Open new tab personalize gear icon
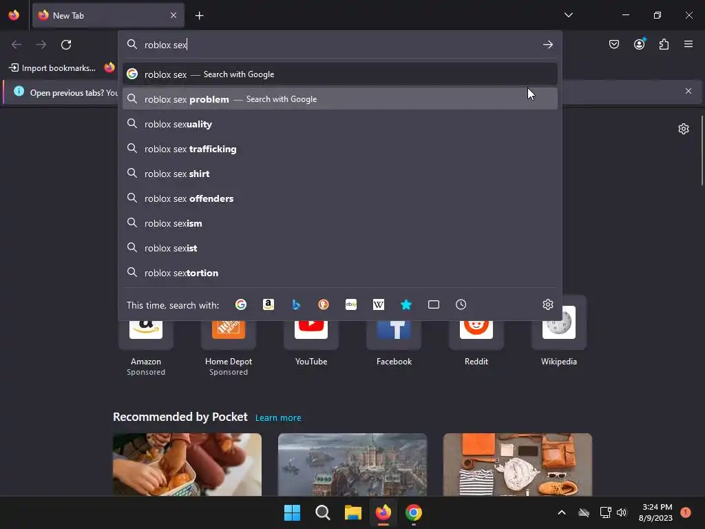Screen dimensions: 705x529 coord(684,129)
